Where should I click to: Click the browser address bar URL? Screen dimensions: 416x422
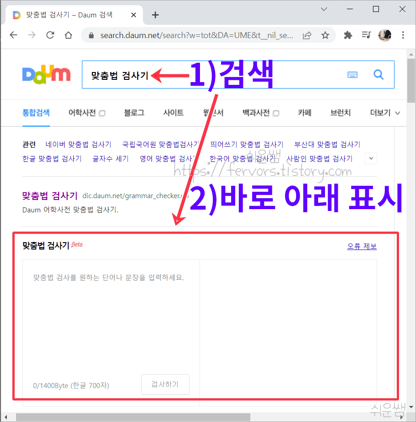coord(197,35)
